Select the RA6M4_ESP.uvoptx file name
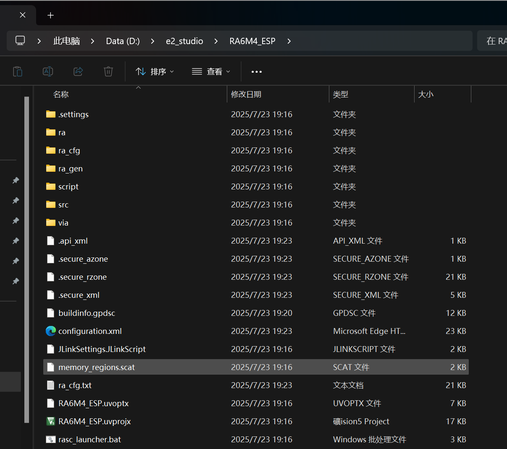This screenshot has width=507, height=449. point(94,403)
